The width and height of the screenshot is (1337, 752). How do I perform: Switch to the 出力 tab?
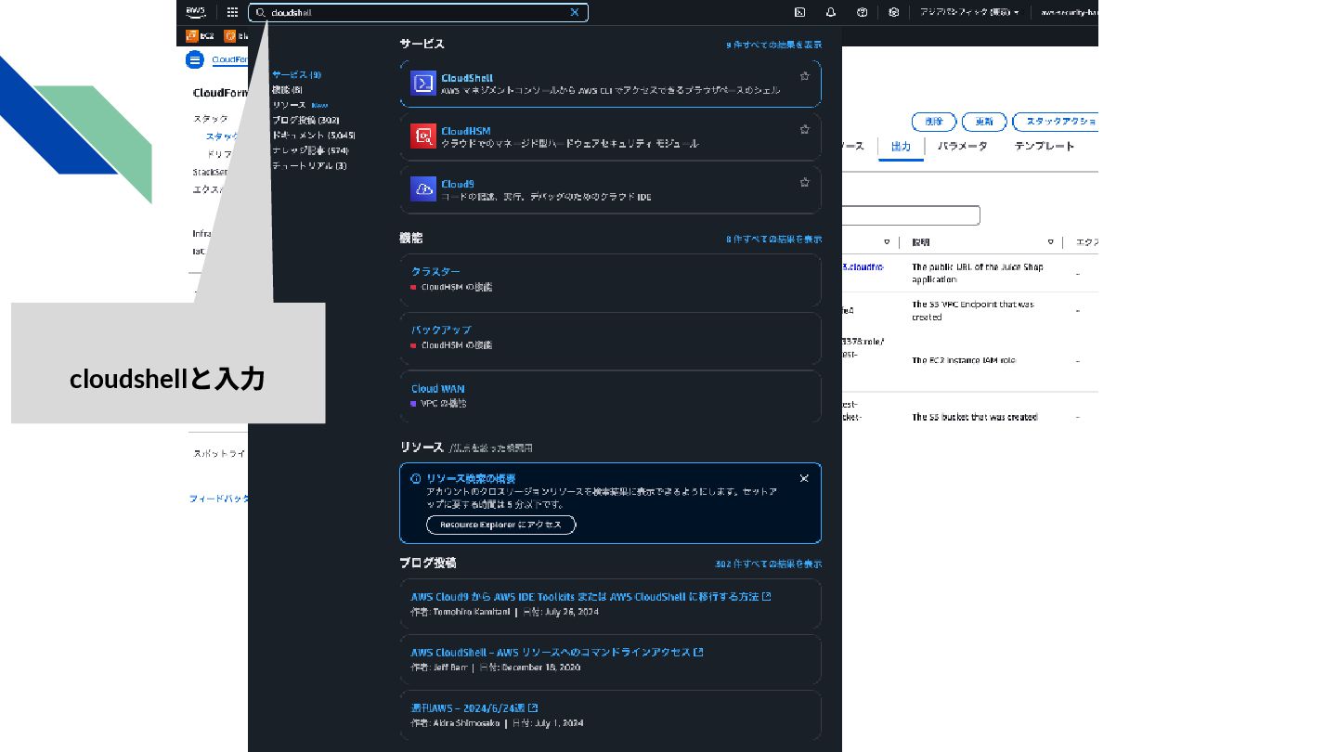[901, 147]
